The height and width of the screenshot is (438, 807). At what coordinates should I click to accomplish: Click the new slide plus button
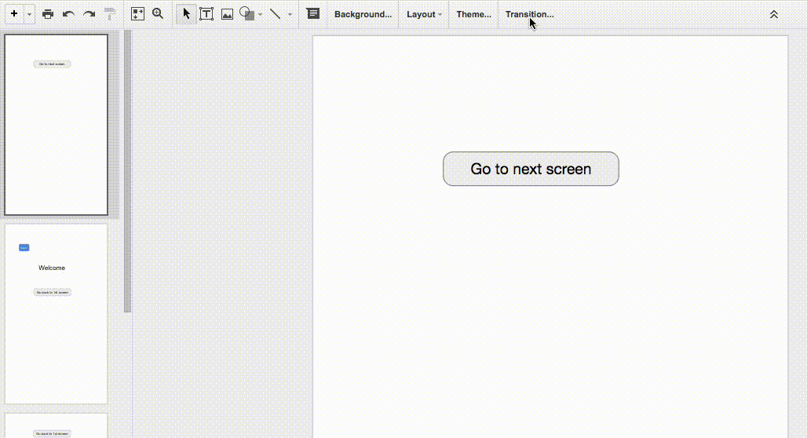pos(14,14)
